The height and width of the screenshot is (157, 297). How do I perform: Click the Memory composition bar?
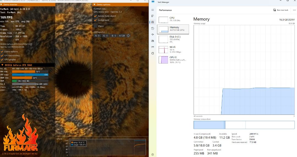point(244,125)
